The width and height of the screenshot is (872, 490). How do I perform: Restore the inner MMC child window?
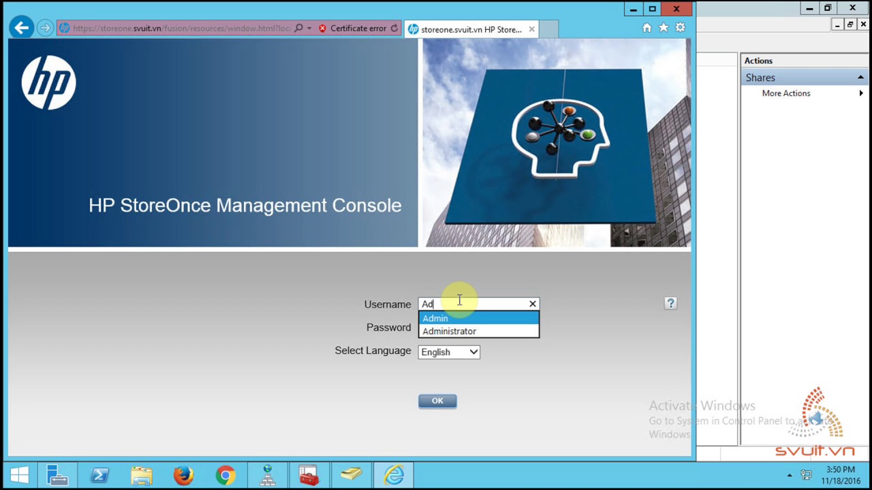coord(850,24)
